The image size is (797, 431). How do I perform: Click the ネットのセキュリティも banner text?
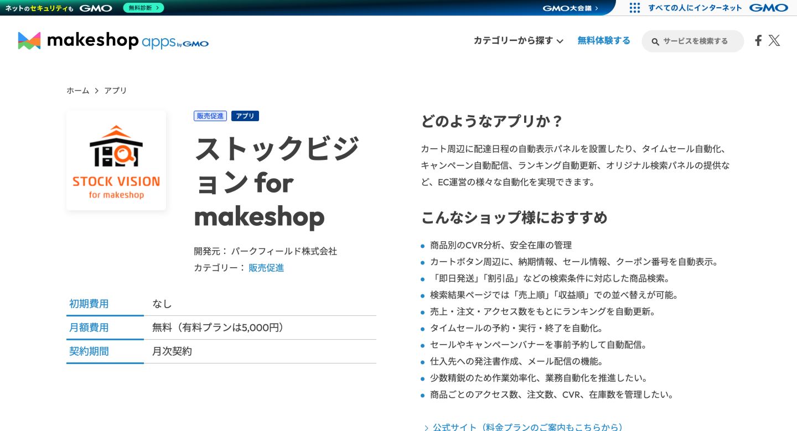pyautogui.click(x=39, y=8)
